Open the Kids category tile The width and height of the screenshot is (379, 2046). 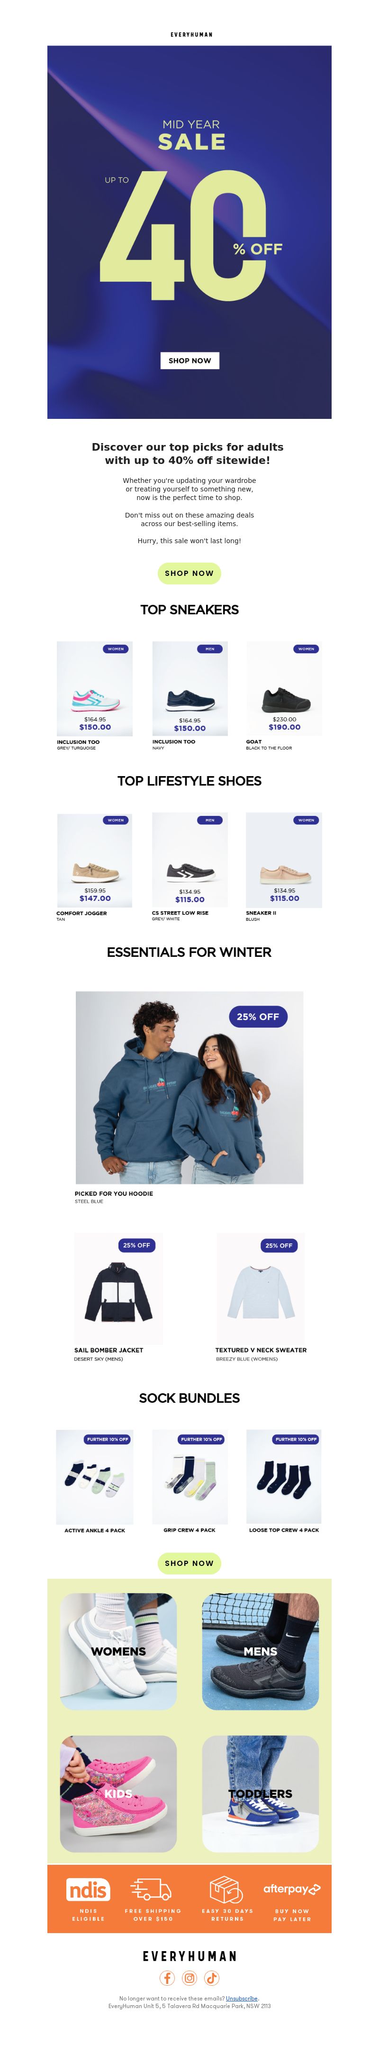118,1794
